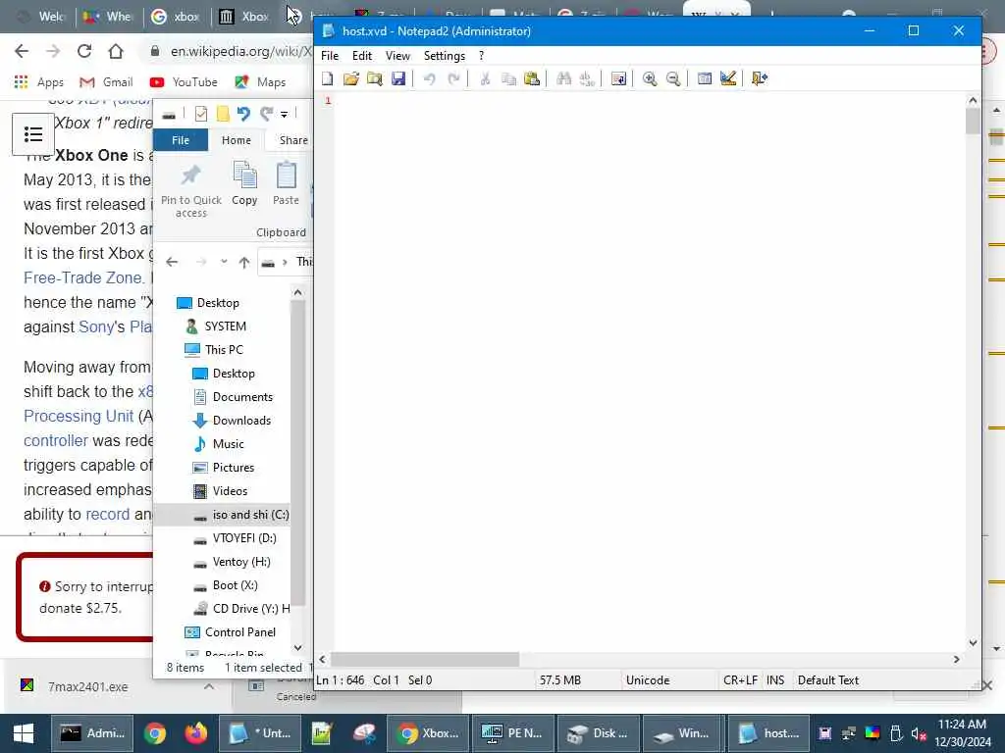Open the syntax scheme selector icon

pos(705,78)
